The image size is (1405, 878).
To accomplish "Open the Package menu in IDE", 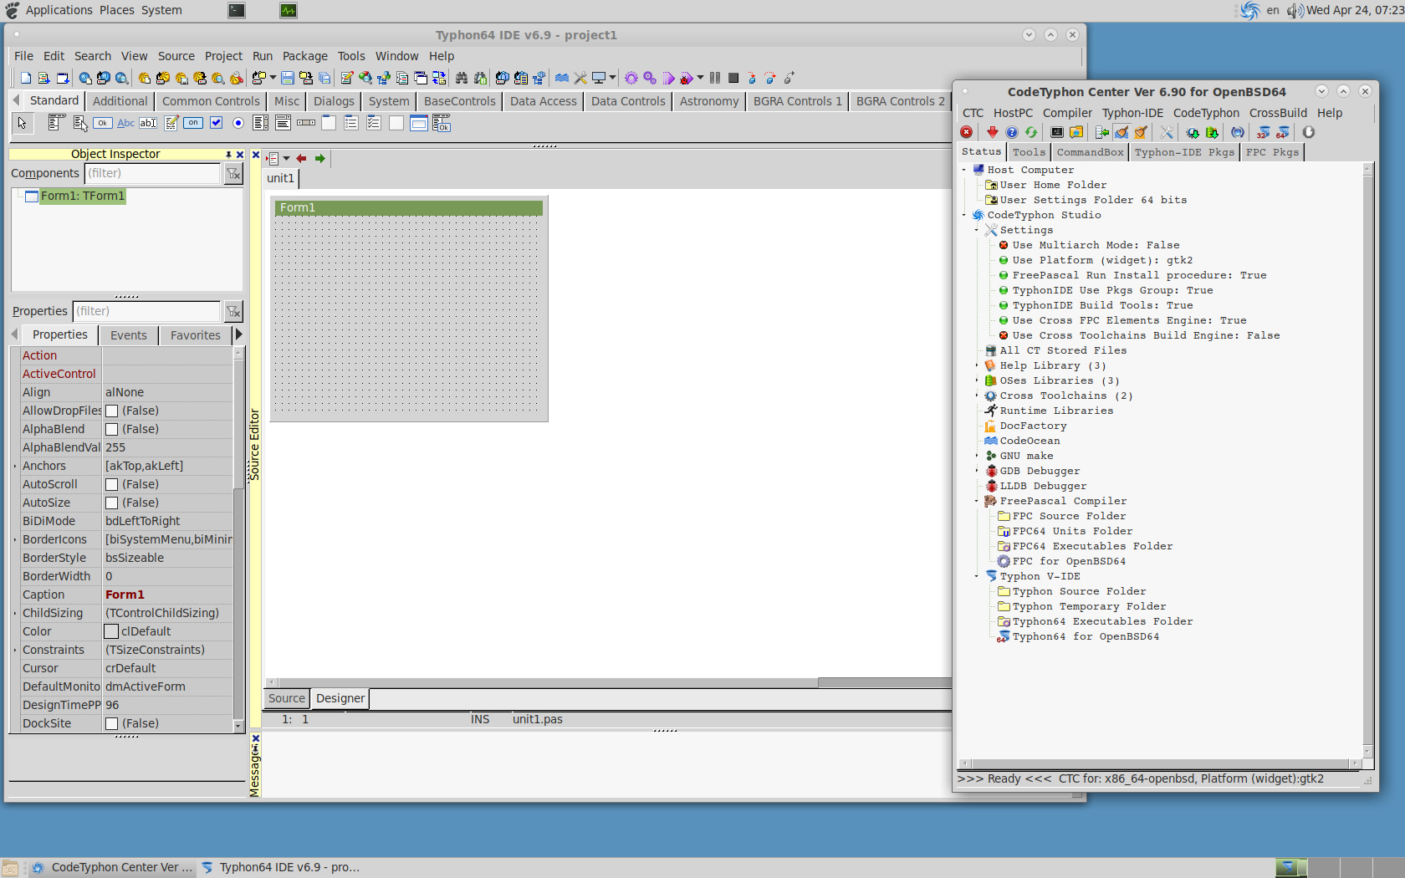I will click(x=304, y=56).
